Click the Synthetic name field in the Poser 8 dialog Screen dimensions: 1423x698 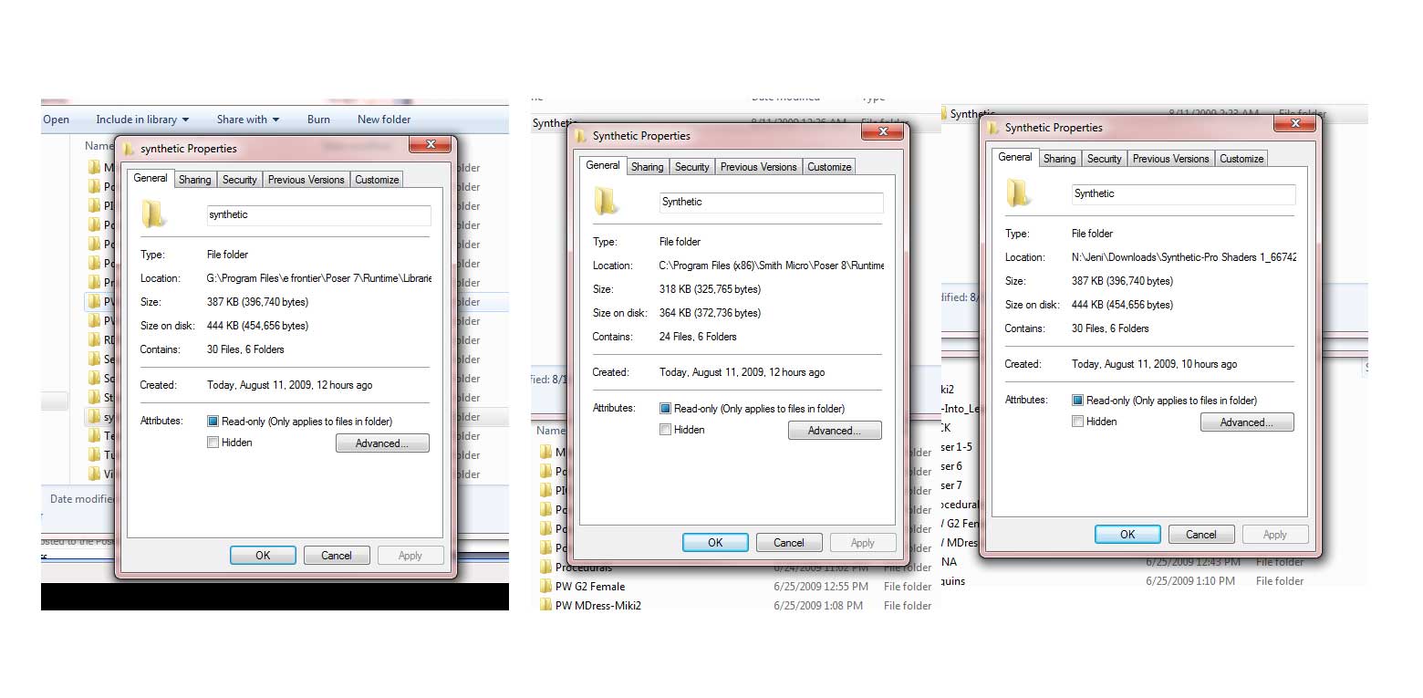(x=772, y=203)
